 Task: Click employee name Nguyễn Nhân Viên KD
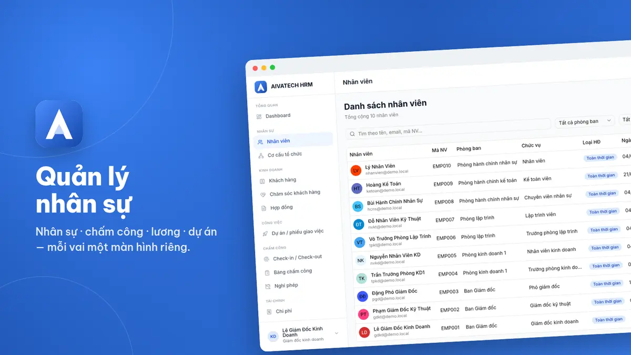395,256
